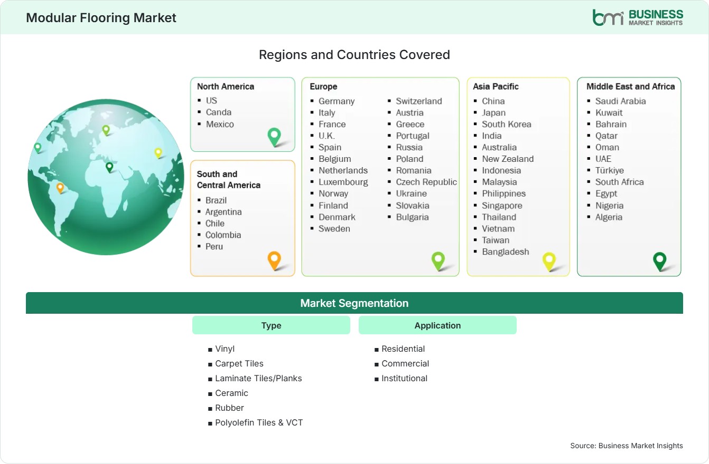Image resolution: width=709 pixels, height=464 pixels.
Task: Click the green pin in North America card
Action: point(274,137)
